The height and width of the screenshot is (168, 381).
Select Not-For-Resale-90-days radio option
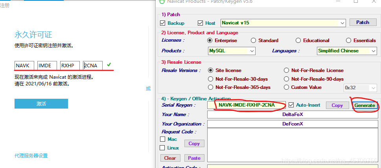click(287, 79)
